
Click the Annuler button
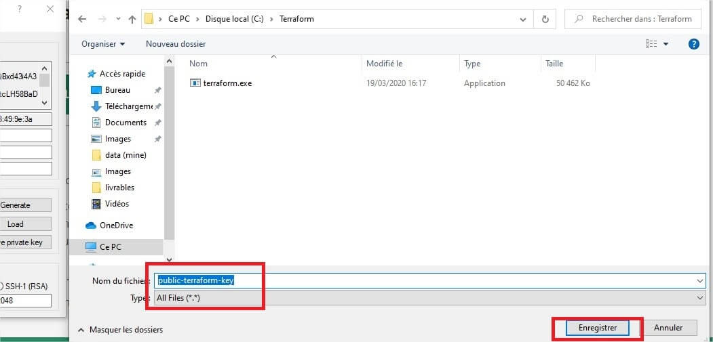[668, 328]
